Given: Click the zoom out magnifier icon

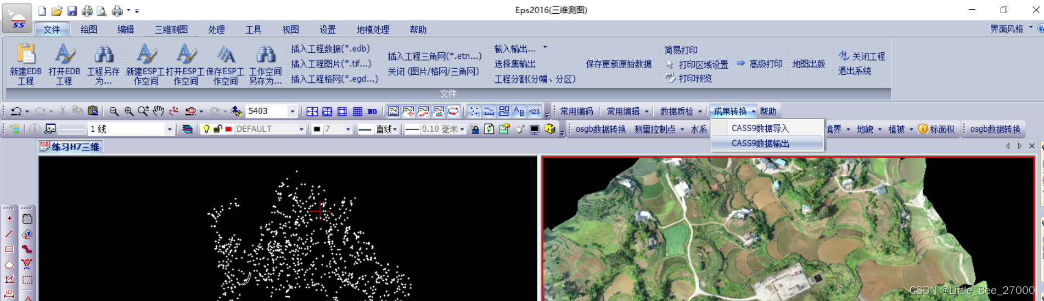Looking at the screenshot, I should pos(114,111).
